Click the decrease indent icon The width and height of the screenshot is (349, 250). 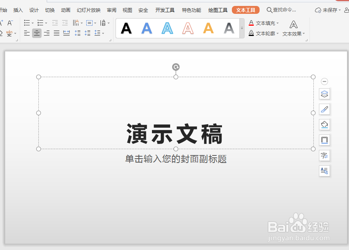[x=55, y=23]
